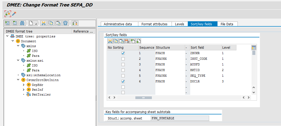Click the Sort field column header

pos(205,48)
